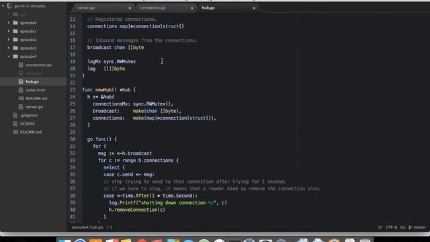
Task: Click the episode2 folder icon
Action: click(15, 40)
